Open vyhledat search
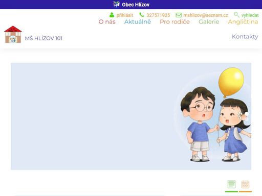The image size is (262, 196). click(x=250, y=15)
